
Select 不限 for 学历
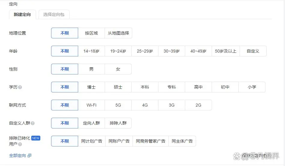click(x=65, y=87)
